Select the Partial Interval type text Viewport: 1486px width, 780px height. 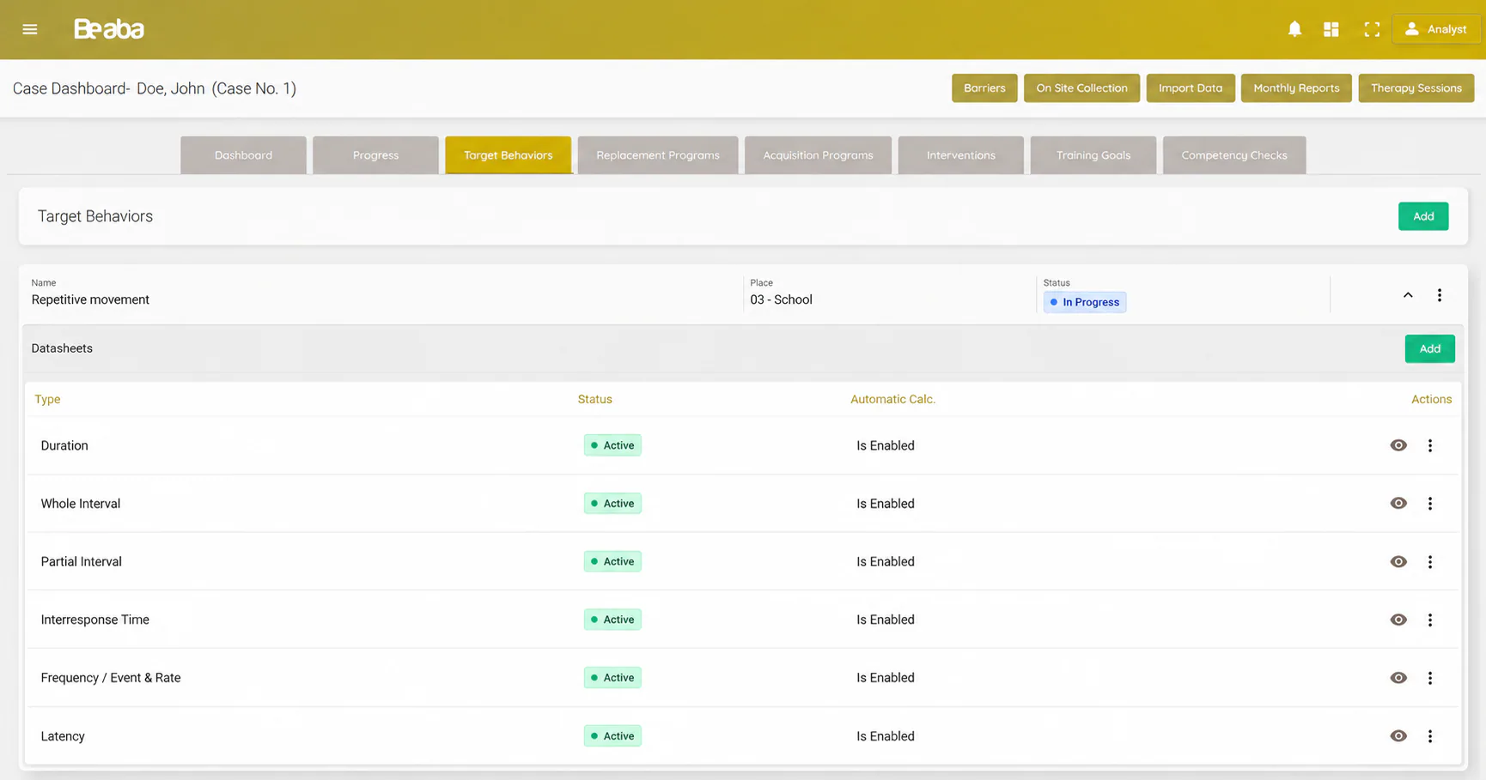pos(82,562)
